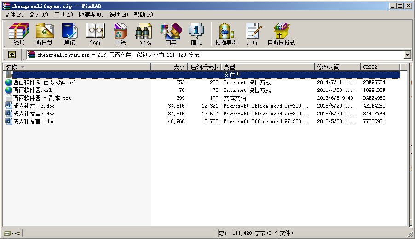Open the 查看 (View) toolbar icon

pos(95,34)
